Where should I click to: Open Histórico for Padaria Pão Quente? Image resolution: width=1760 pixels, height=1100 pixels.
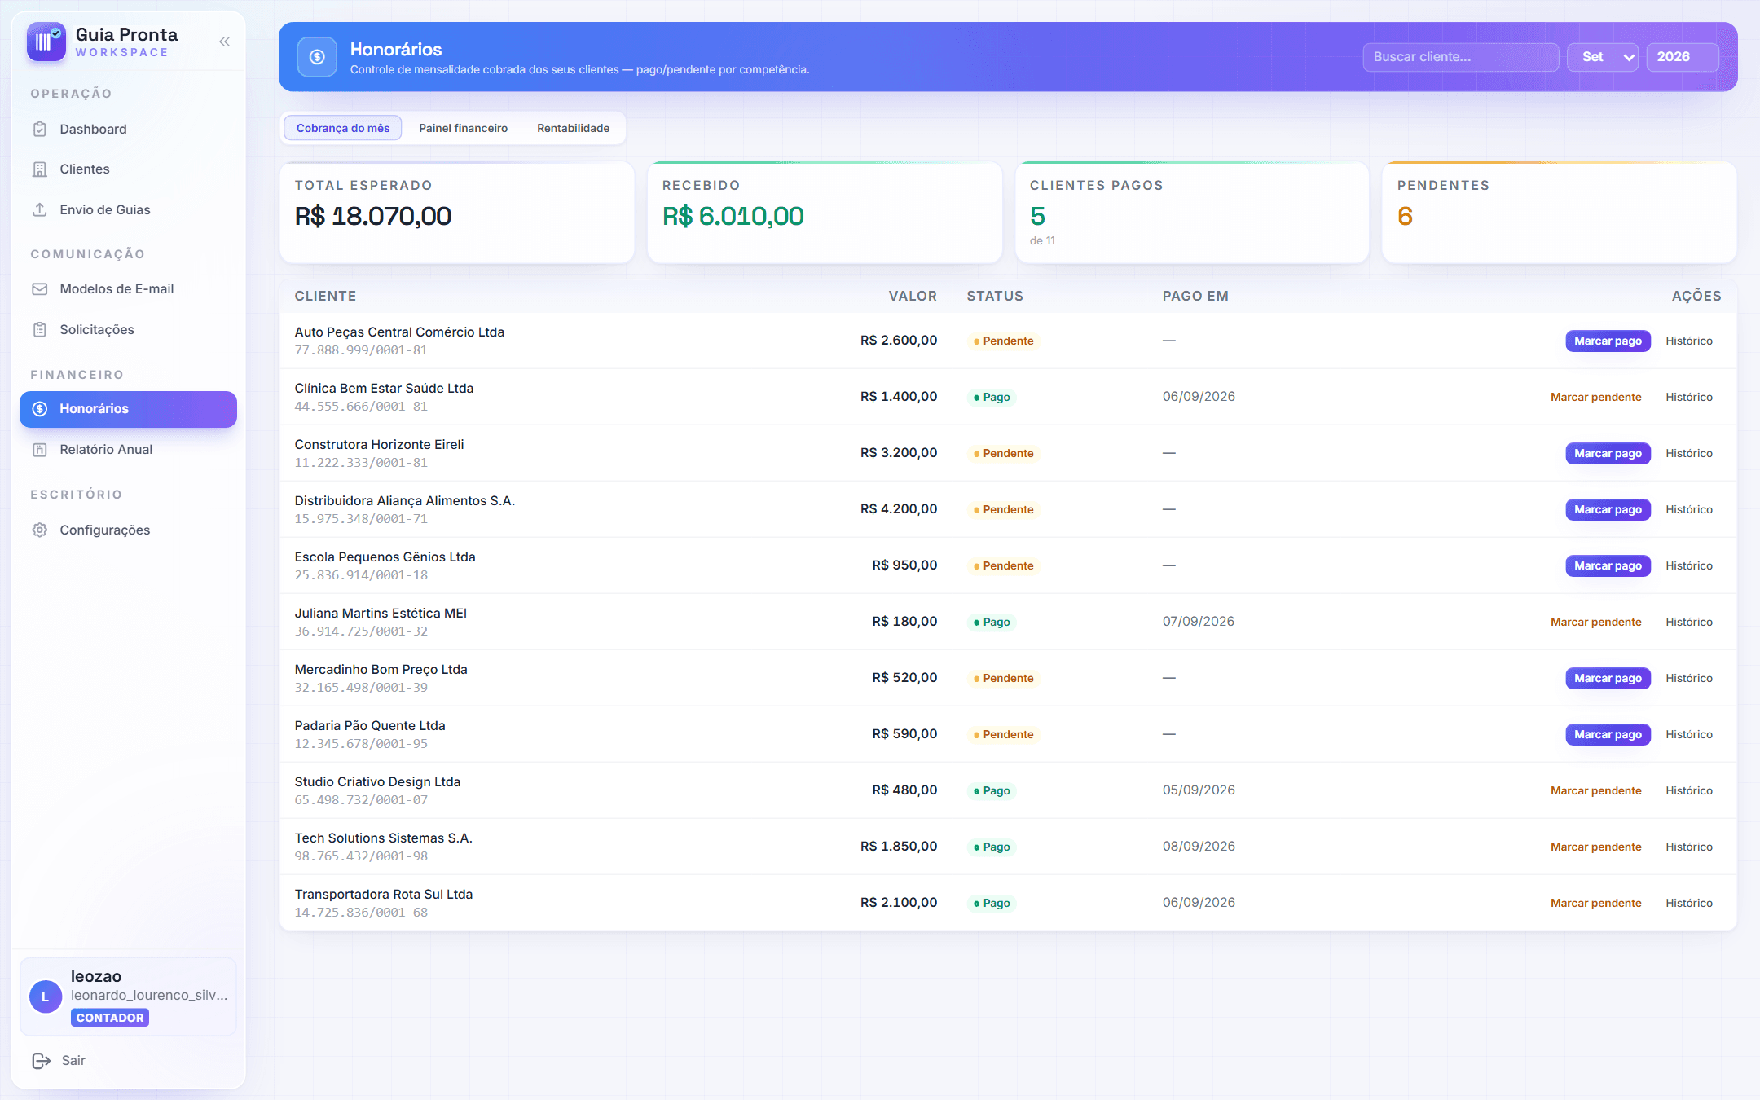[1688, 734]
